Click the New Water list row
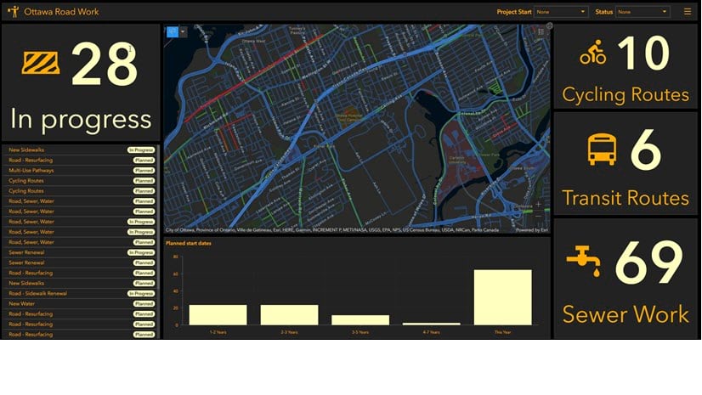The width and height of the screenshot is (702, 395). point(81,304)
